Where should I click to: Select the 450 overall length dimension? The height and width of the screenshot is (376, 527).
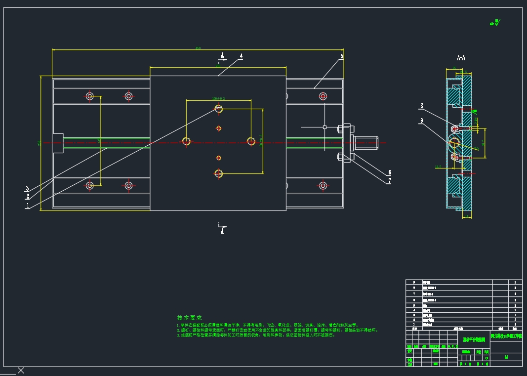[x=198, y=48]
